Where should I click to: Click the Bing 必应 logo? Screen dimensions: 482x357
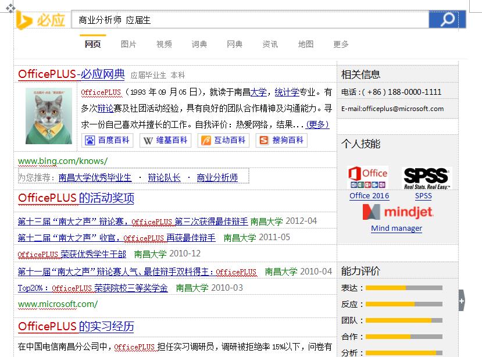(x=41, y=20)
